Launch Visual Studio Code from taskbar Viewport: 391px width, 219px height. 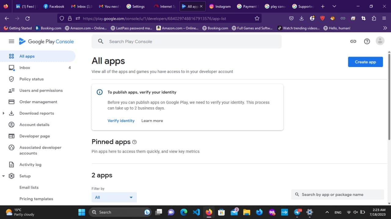196,212
